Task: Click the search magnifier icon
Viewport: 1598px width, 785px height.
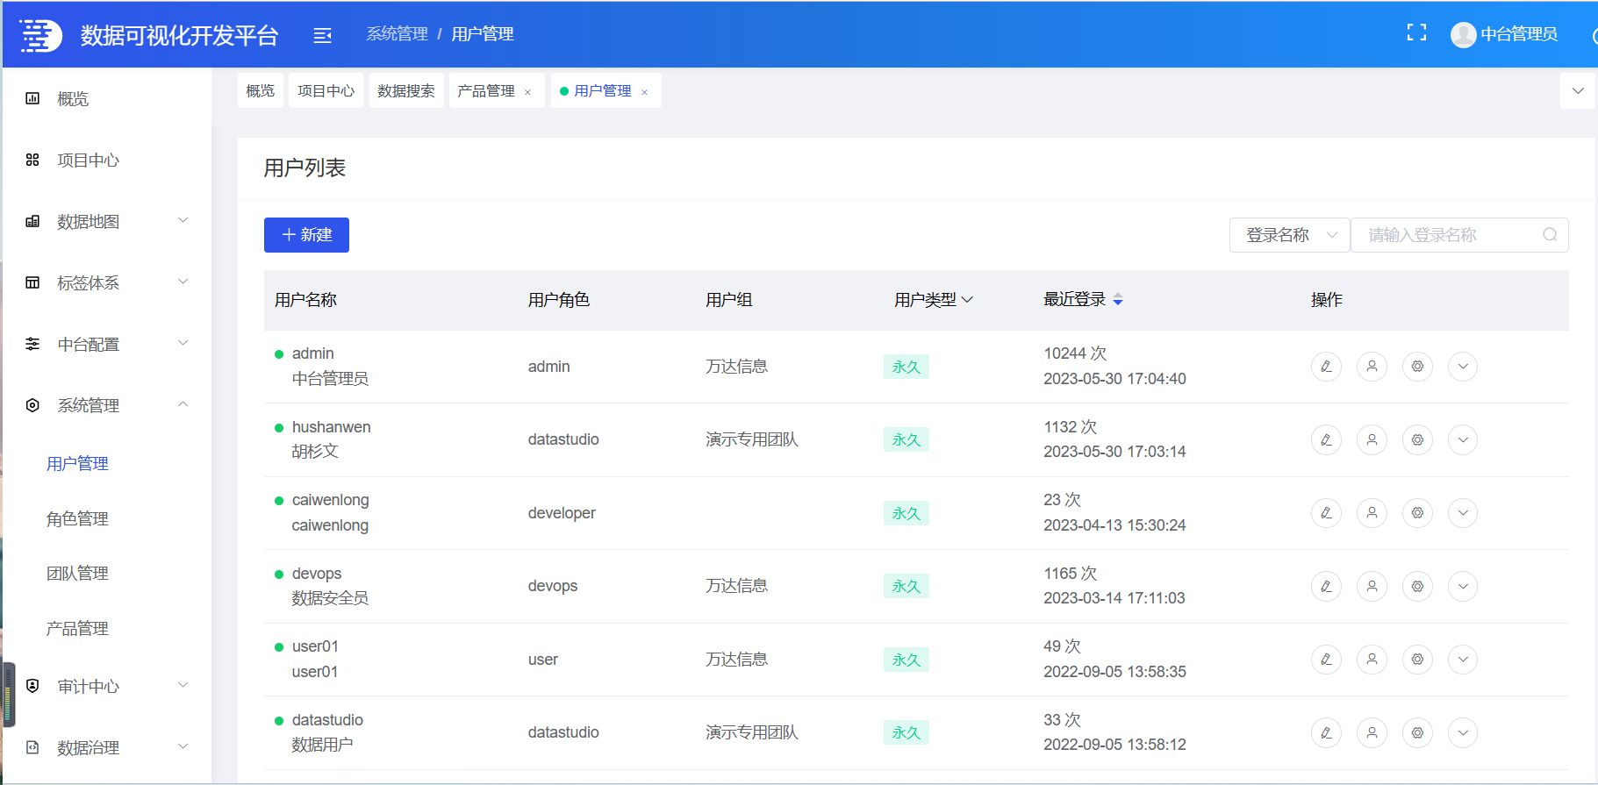Action: 1550,234
